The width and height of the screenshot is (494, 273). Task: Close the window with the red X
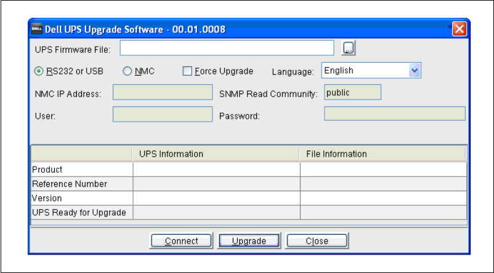(460, 30)
